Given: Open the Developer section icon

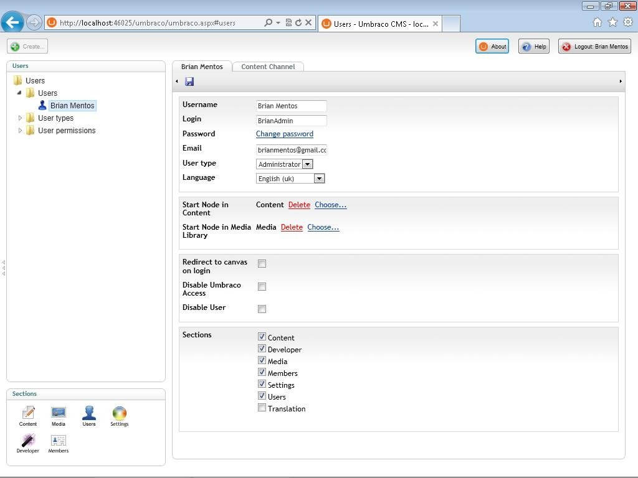Looking at the screenshot, I should pyautogui.click(x=27, y=443).
